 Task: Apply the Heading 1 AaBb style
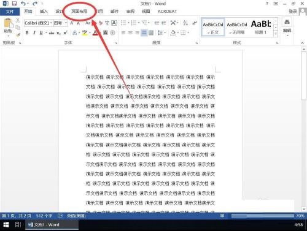tap(261, 27)
